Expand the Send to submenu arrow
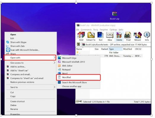 coord(54,87)
